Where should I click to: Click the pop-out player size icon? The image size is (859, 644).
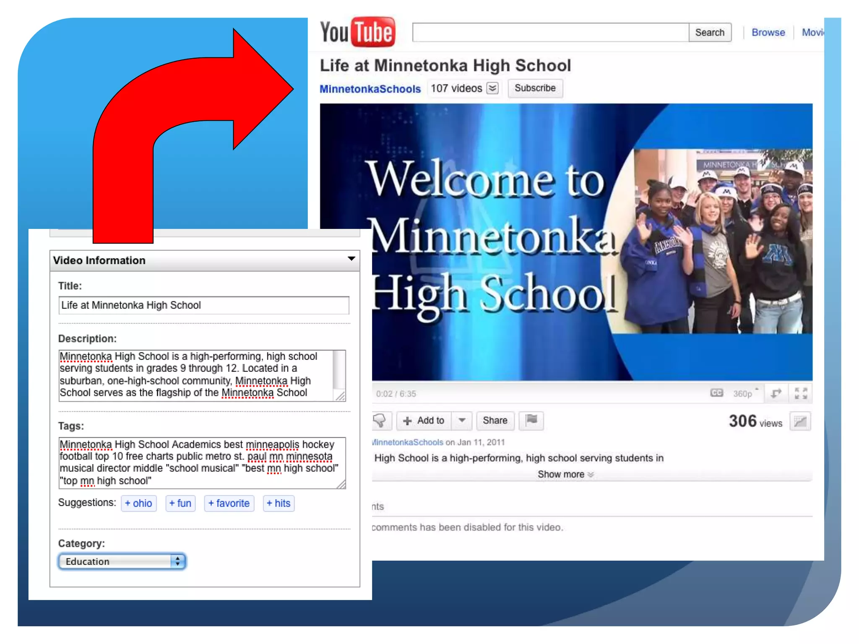point(776,393)
